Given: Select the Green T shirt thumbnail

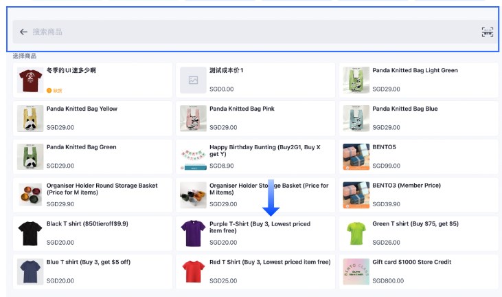Looking at the screenshot, I should (356, 234).
